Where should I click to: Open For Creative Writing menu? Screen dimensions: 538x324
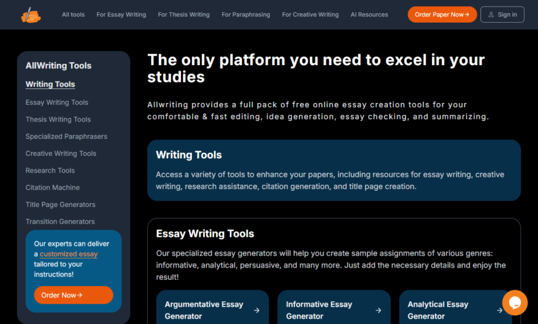click(310, 15)
